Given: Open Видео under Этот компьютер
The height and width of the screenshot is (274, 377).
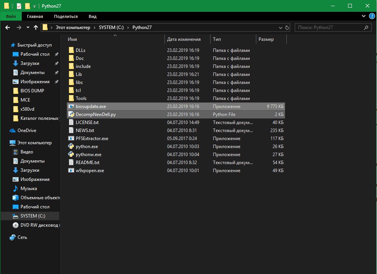Looking at the screenshot, I should coord(27,152).
